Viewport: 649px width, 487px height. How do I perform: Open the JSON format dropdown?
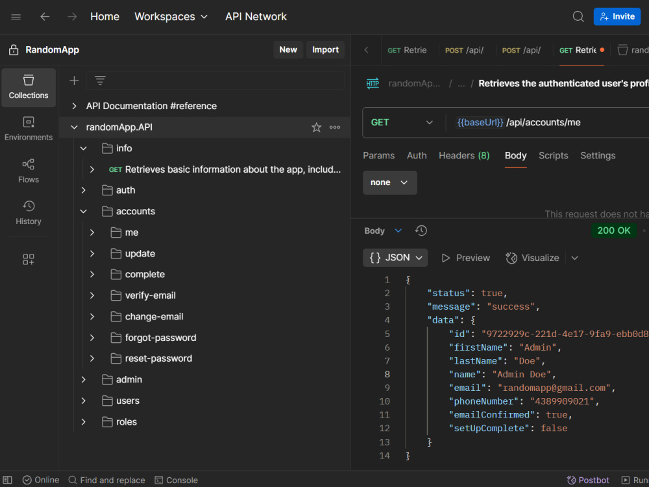tap(395, 258)
